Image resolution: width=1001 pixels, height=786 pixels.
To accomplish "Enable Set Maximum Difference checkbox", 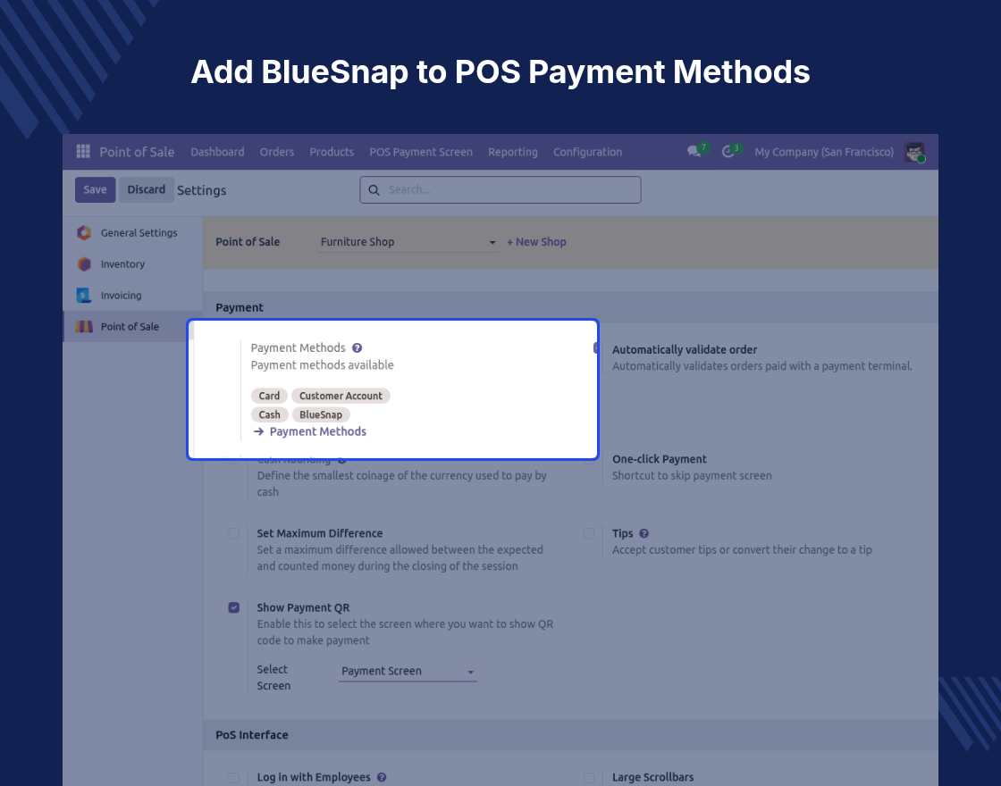I will (233, 533).
